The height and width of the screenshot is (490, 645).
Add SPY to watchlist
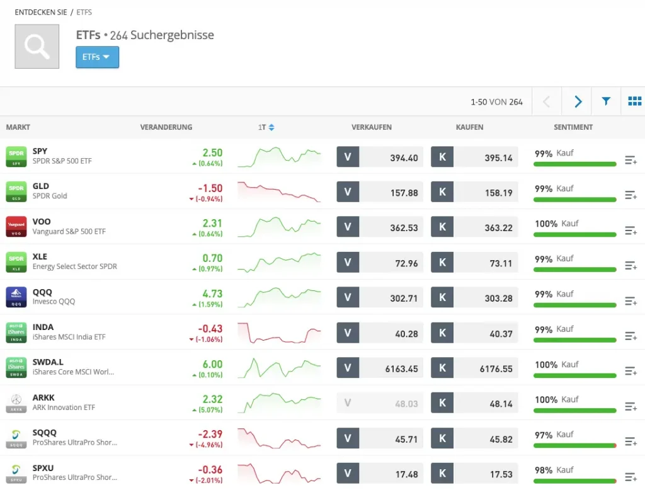(x=631, y=161)
